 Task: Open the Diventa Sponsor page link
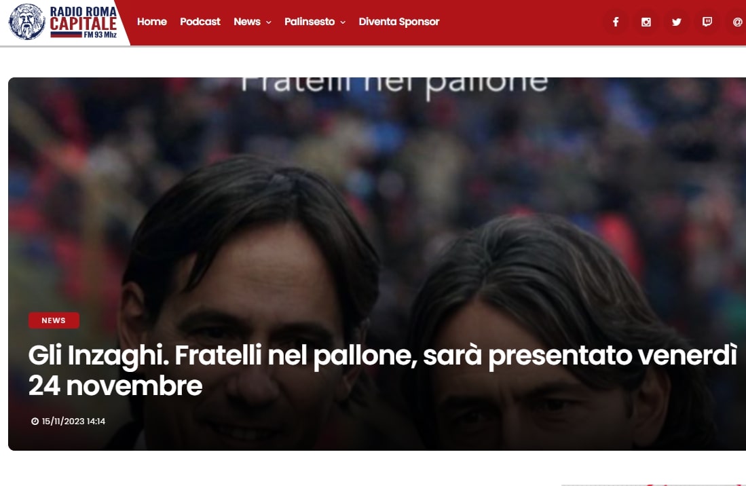pyautogui.click(x=398, y=22)
